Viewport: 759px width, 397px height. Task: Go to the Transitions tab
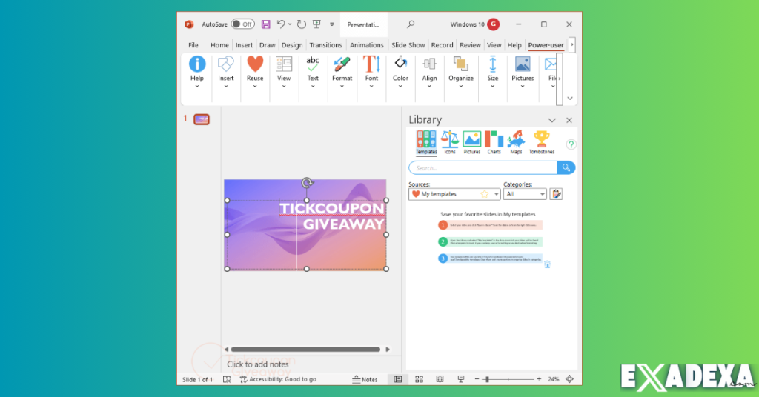[326, 45]
